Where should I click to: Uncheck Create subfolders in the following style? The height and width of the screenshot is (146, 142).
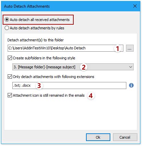[10, 58]
